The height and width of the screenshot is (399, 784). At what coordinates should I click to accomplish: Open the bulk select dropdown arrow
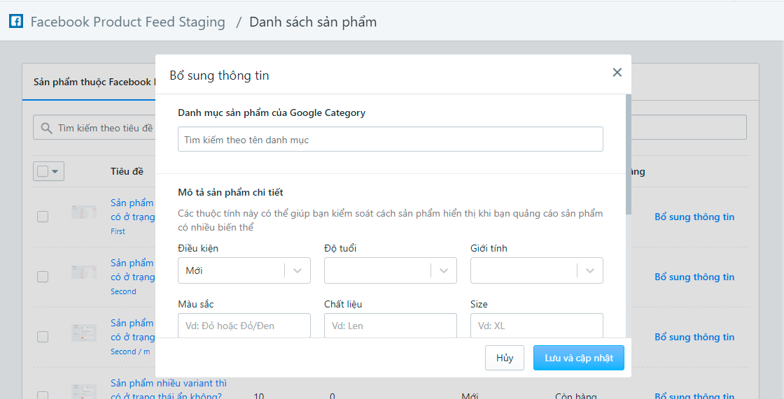tap(55, 171)
